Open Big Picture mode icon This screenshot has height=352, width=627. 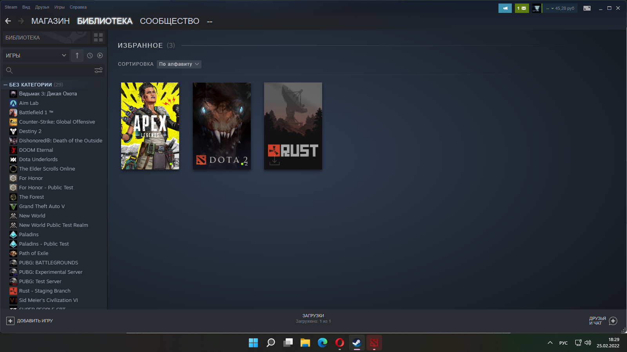pyautogui.click(x=587, y=8)
